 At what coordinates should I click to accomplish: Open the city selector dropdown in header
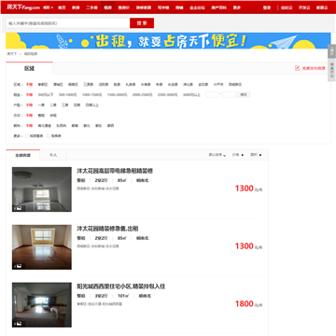pyautogui.click(x=48, y=7)
